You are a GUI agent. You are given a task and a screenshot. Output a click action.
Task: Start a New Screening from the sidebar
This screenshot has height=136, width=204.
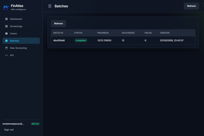point(21,48)
